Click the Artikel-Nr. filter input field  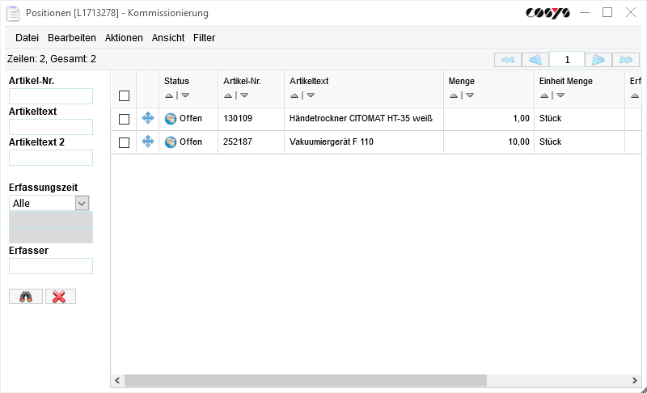[x=51, y=96]
